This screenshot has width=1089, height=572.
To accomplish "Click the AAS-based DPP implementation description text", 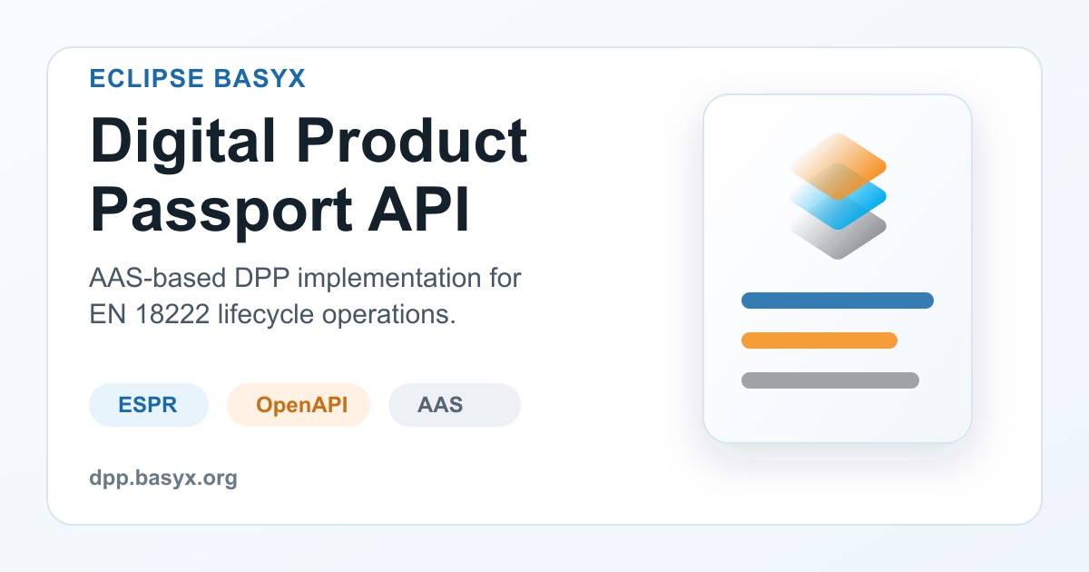I will pyautogui.click(x=305, y=297).
